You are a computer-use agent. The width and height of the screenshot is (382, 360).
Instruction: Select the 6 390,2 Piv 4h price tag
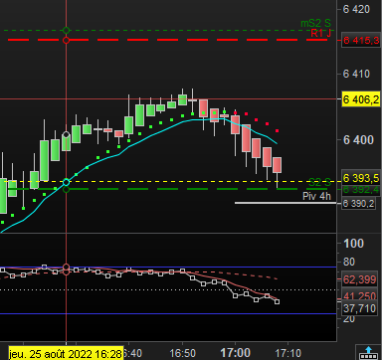358,203
